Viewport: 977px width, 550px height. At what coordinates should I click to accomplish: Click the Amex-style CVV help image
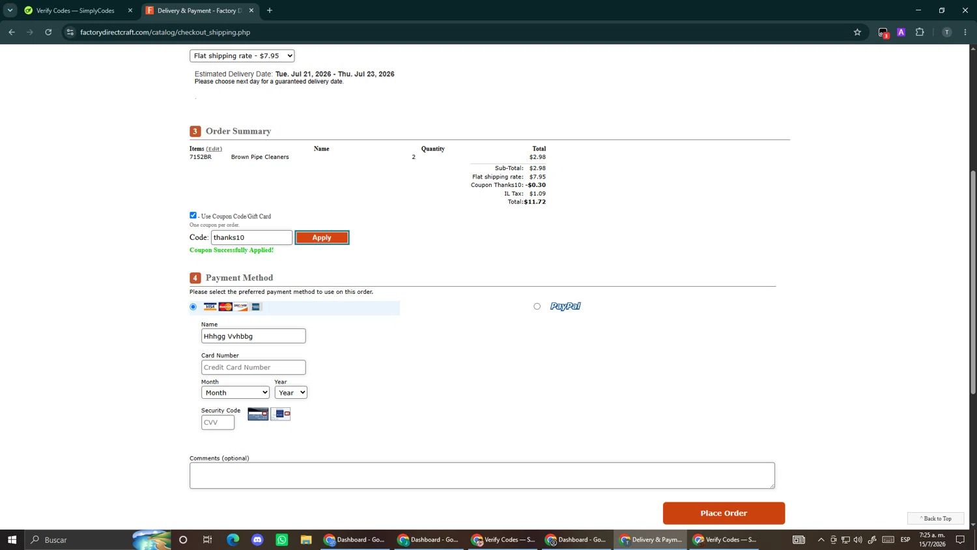coord(281,414)
